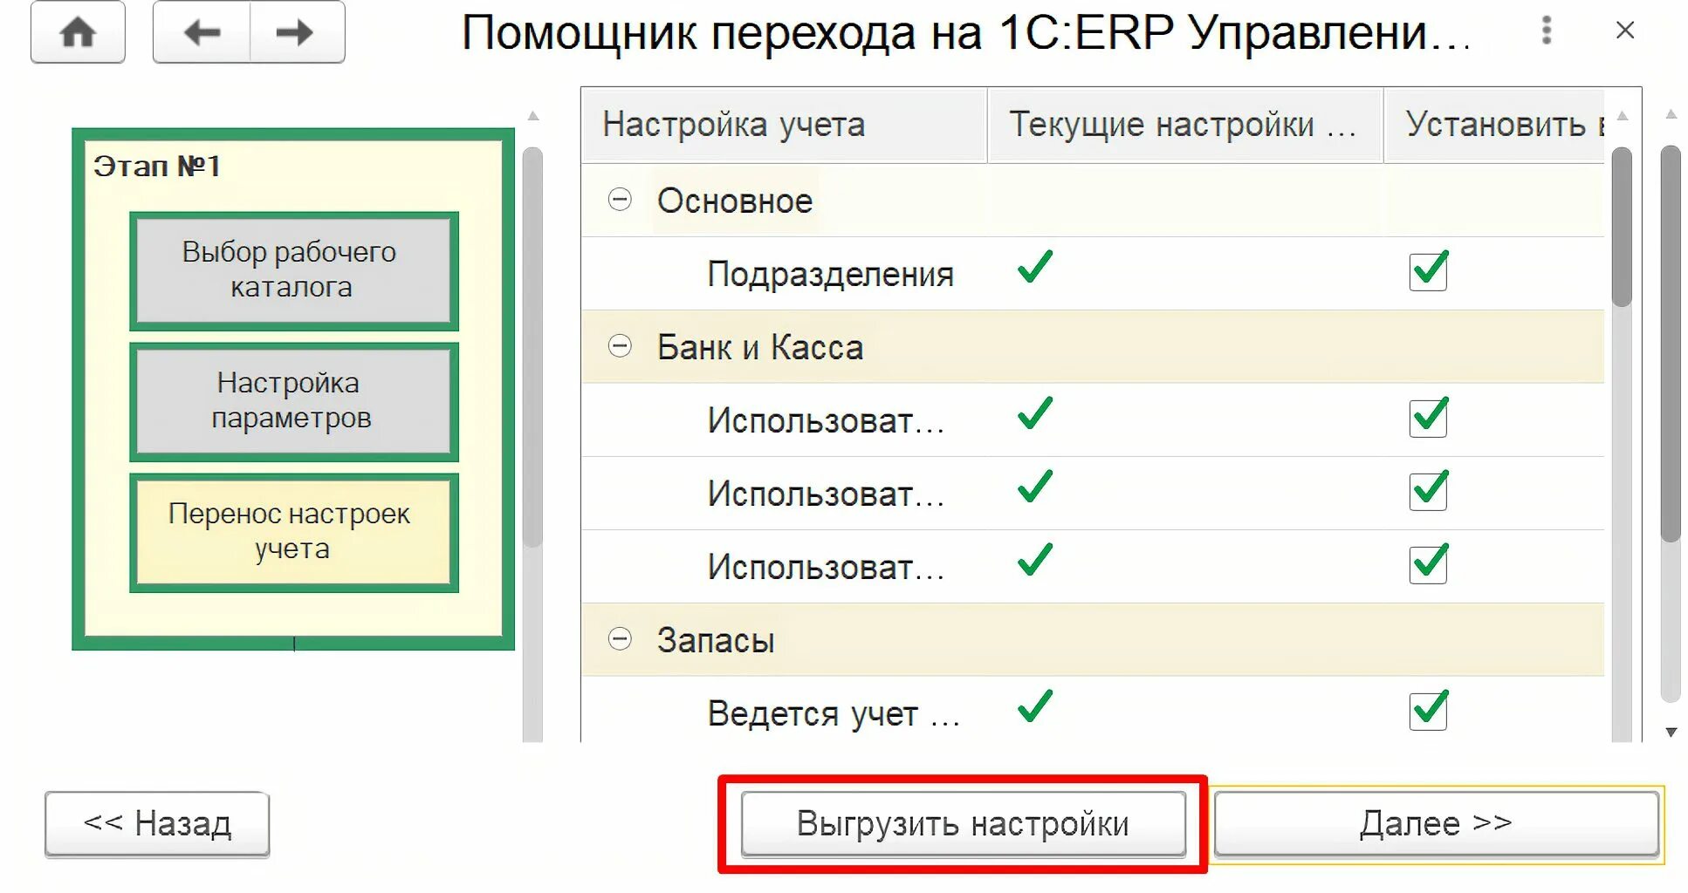Click the settings table vertical scrollbar thumb
Screen dimensions: 1688x893
(1621, 227)
